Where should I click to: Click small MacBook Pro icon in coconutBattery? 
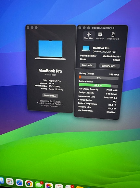click(86, 48)
